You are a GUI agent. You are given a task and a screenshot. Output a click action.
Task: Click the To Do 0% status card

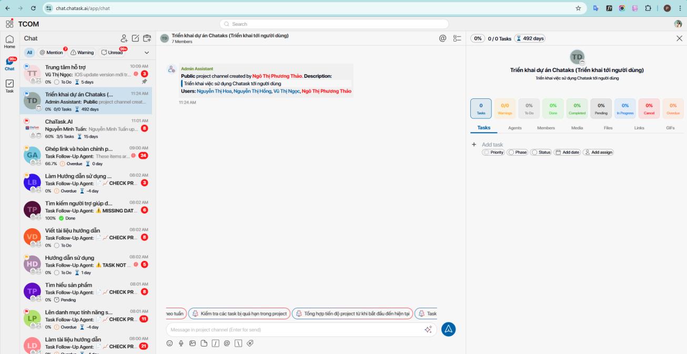[x=529, y=108]
